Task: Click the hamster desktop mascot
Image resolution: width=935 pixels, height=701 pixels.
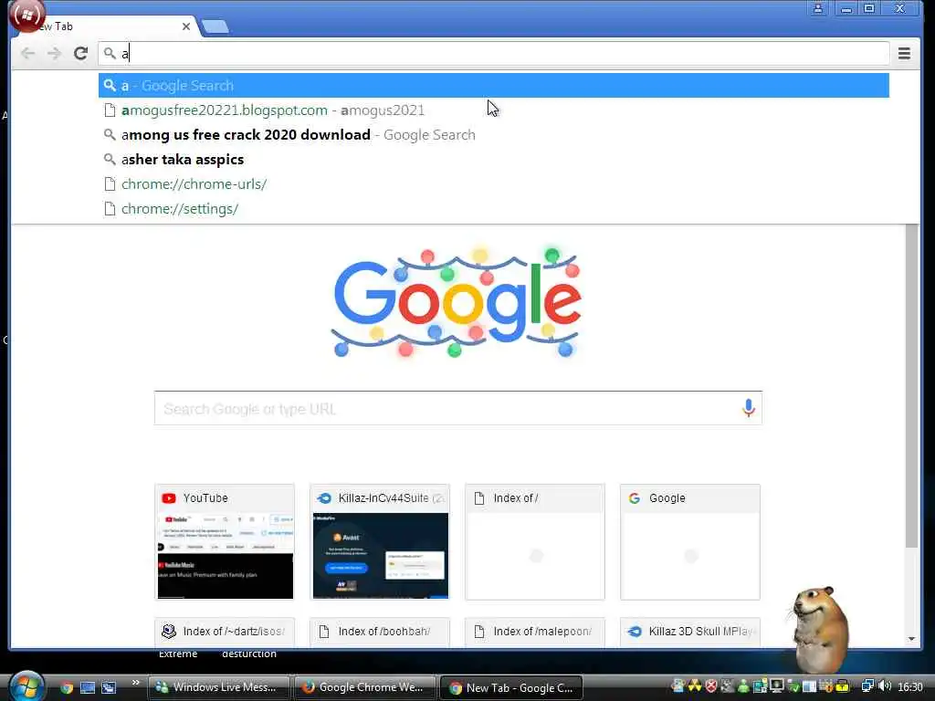Action: click(x=820, y=629)
